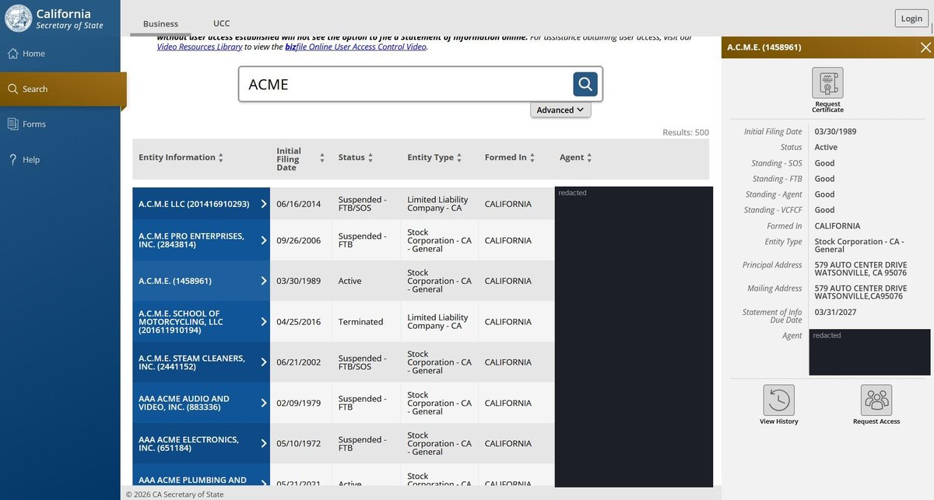Select A.C.M.E. STEAM CLEANERS, INC. entity

pos(191,362)
